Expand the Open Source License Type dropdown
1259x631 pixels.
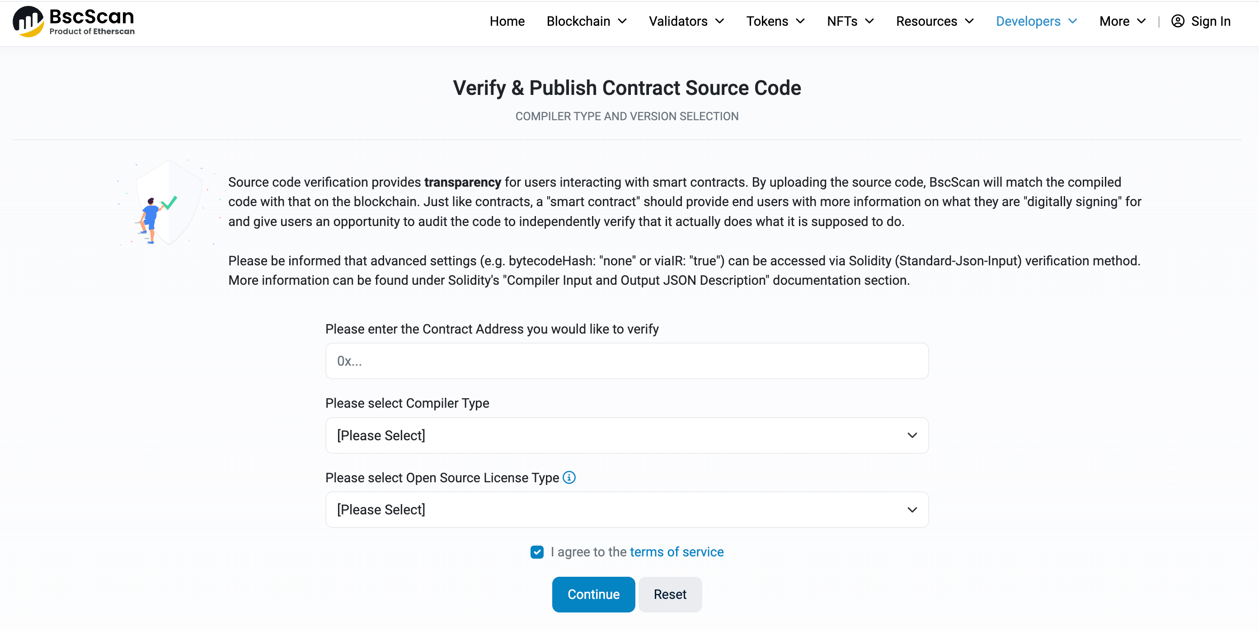[627, 509]
